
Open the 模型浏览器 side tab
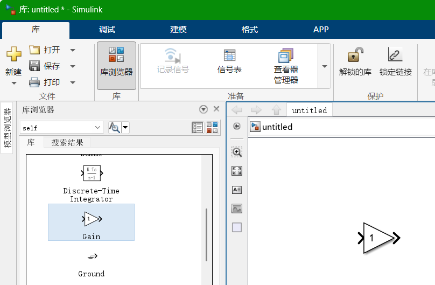coord(7,128)
